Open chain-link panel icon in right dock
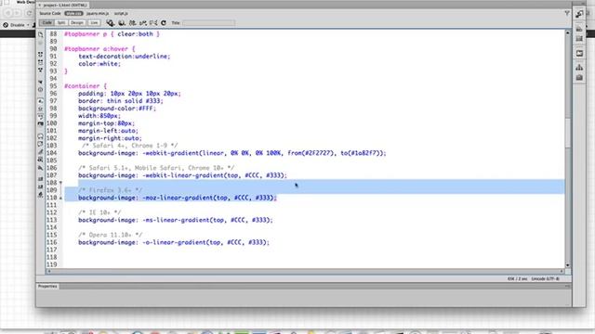 pos(579,14)
